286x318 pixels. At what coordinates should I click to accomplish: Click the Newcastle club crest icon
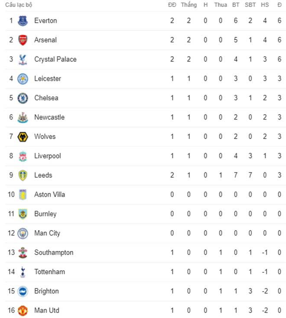(x=23, y=117)
